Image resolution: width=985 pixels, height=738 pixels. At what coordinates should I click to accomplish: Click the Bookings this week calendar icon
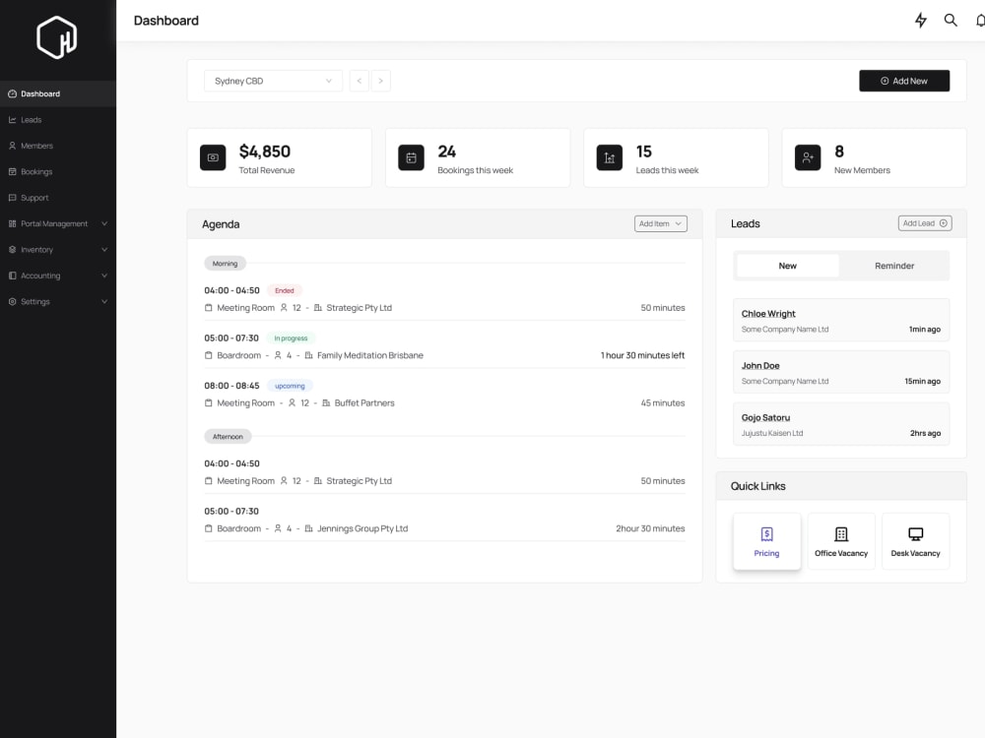pyautogui.click(x=412, y=157)
